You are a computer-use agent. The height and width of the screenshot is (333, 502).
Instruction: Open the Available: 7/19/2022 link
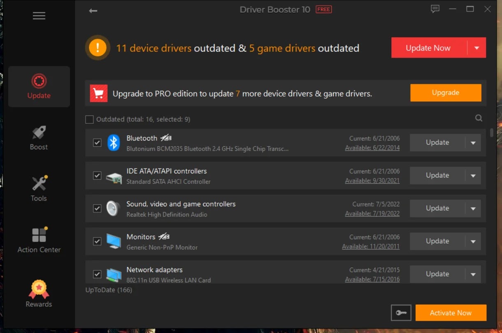pyautogui.click(x=372, y=214)
